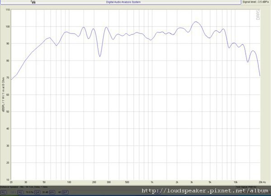
Task: Click the 30 dB value in bottom bar
Action: [x=45, y=192]
